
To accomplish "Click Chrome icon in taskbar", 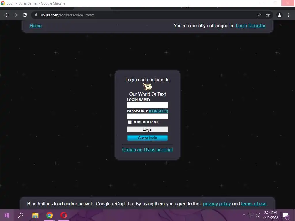I will [x=50, y=215].
